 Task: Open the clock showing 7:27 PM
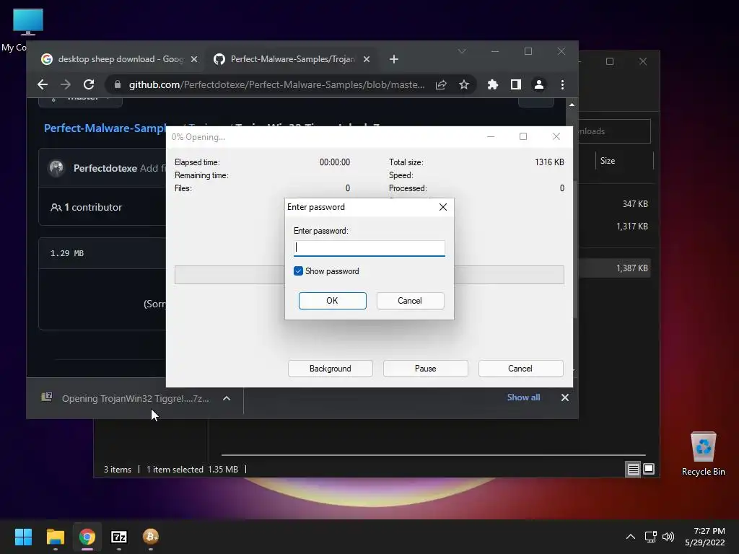(705, 537)
